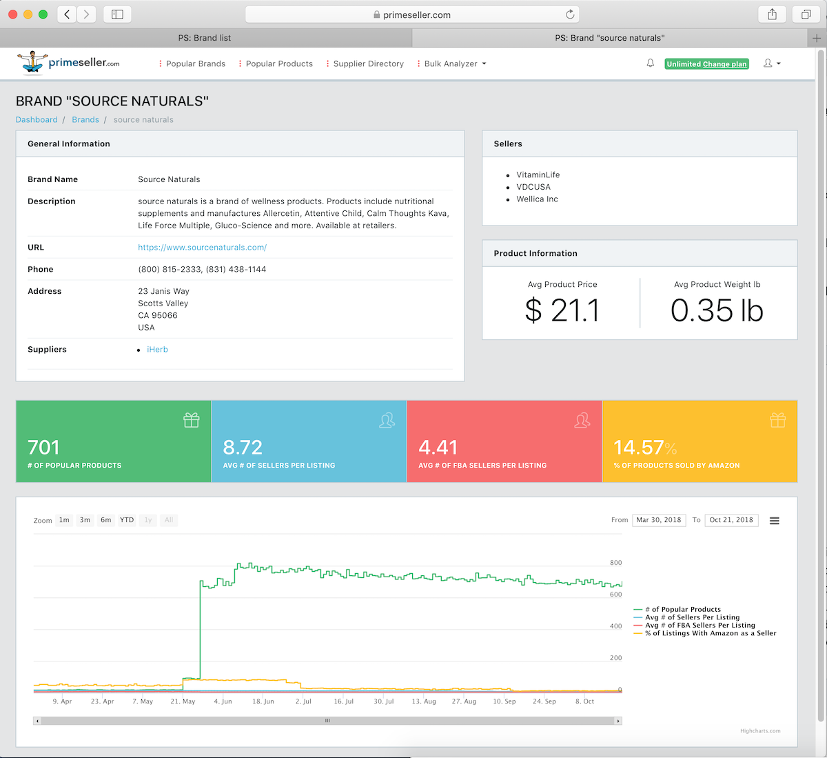Open the sourcenaturals.com URL link

[x=202, y=247]
